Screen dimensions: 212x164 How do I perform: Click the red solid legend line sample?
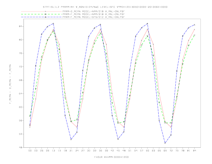coord(41,11)
